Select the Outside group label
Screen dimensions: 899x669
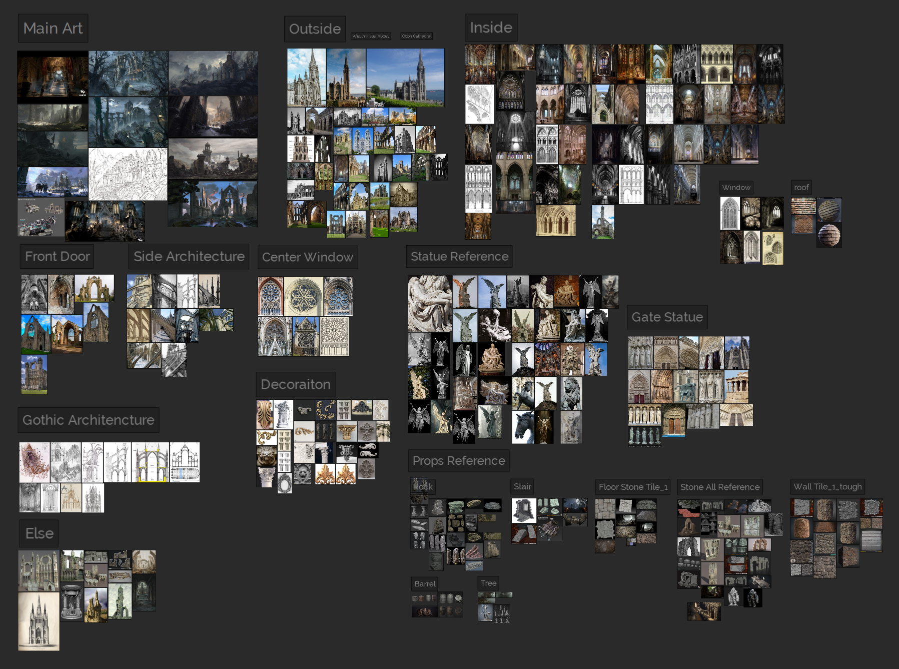[315, 29]
